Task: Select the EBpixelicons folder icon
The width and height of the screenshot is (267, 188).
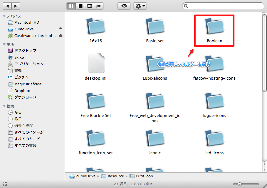Action: coord(155,63)
